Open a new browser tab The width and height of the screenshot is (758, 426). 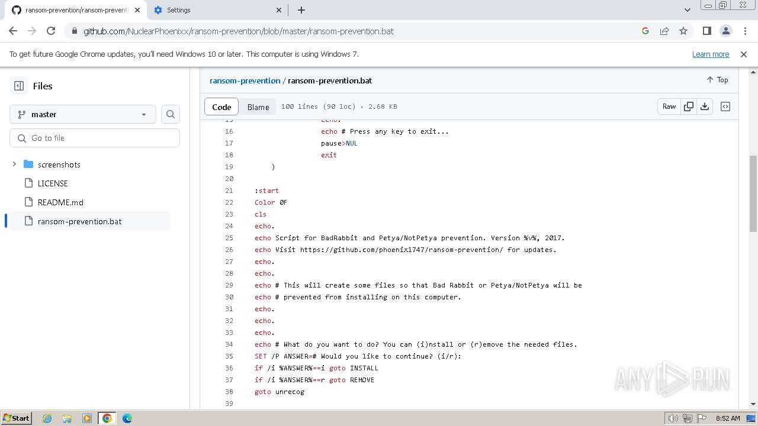point(301,10)
